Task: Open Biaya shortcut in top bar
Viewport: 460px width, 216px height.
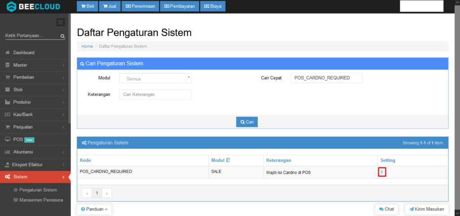Action: click(x=212, y=6)
